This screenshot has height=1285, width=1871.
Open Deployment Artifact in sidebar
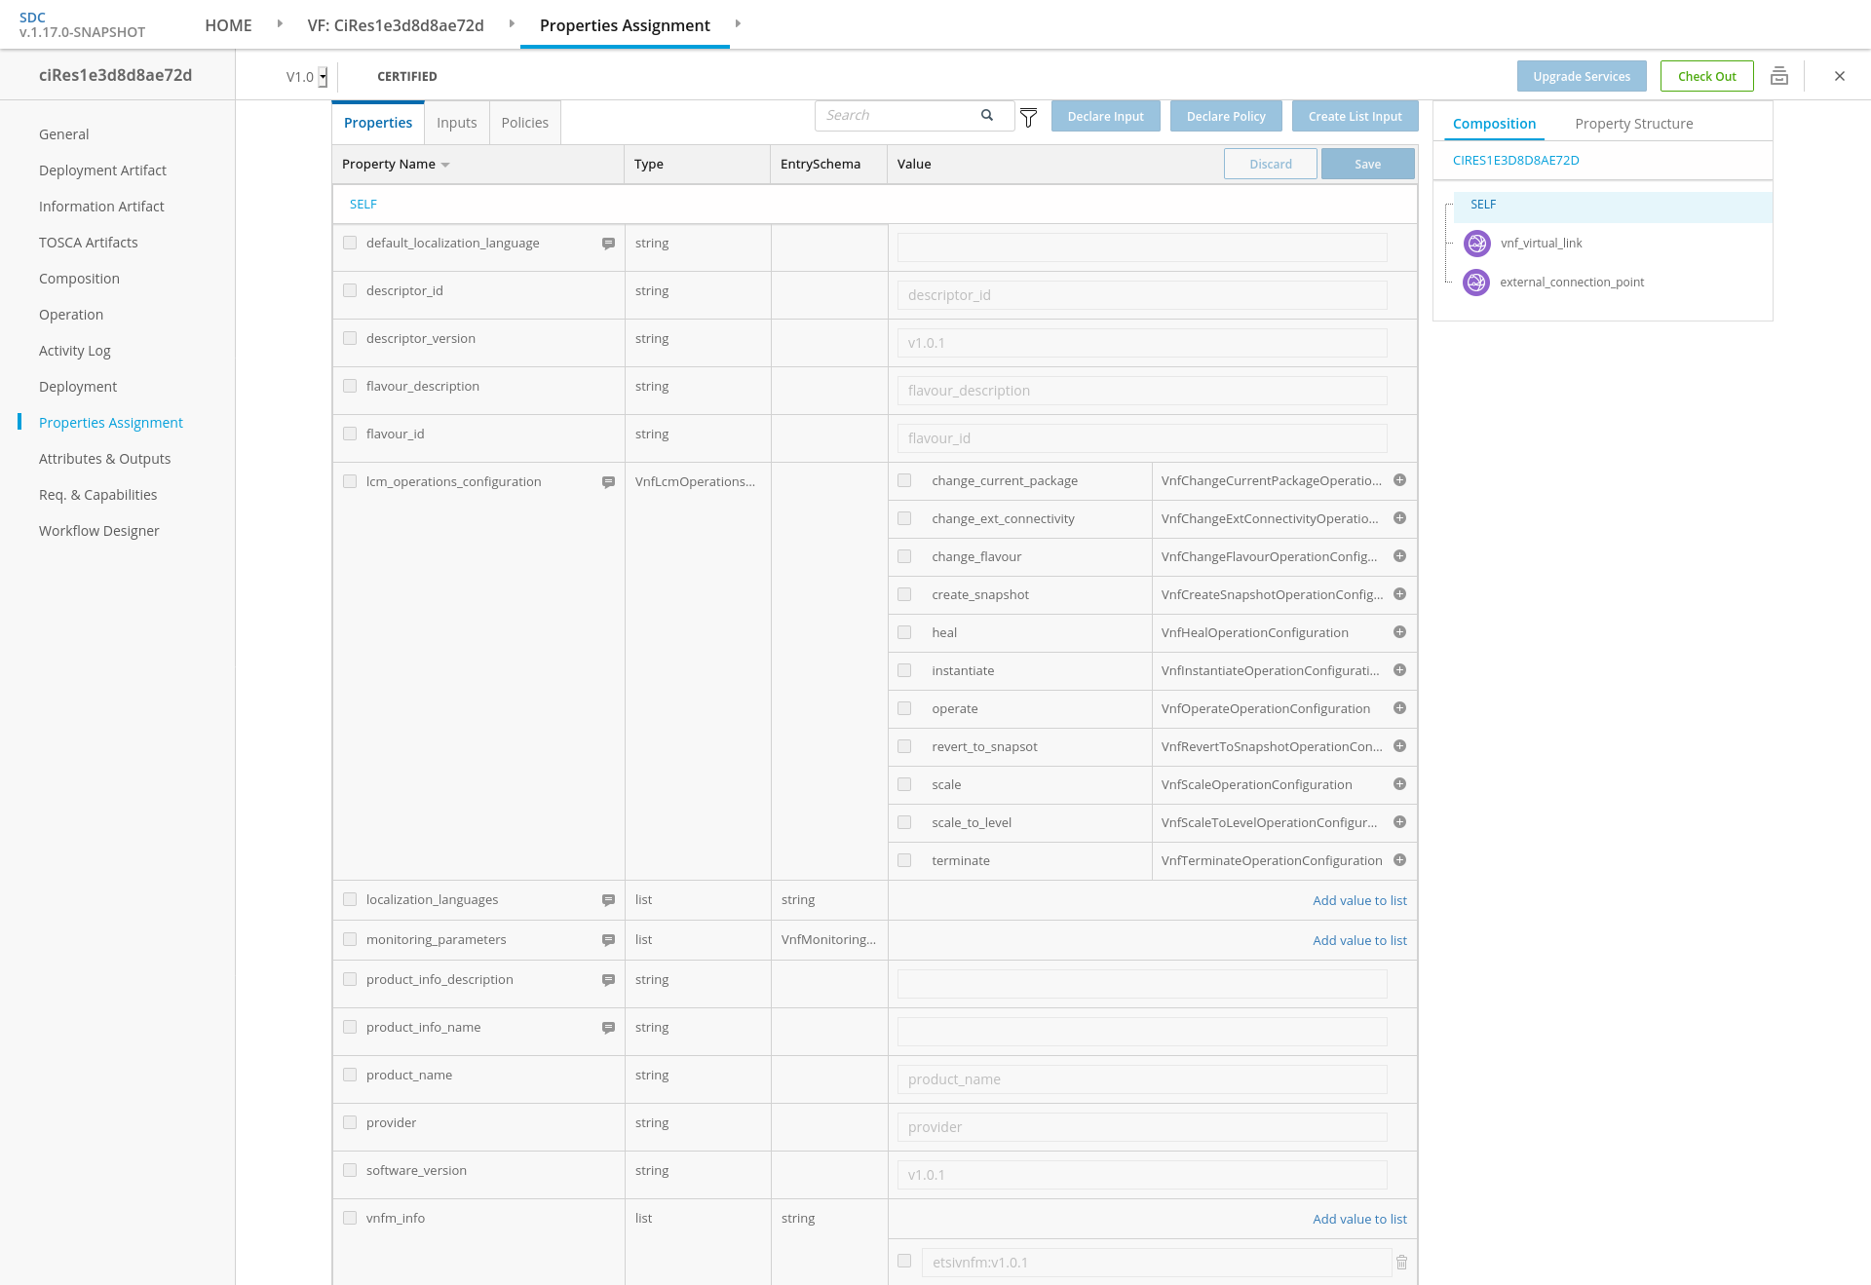point(102,170)
